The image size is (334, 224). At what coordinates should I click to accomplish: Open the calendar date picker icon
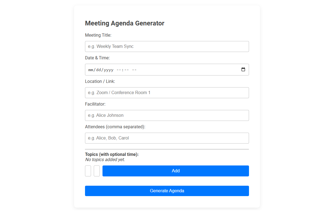click(x=243, y=69)
